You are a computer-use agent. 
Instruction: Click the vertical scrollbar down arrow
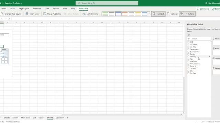(x=184, y=112)
